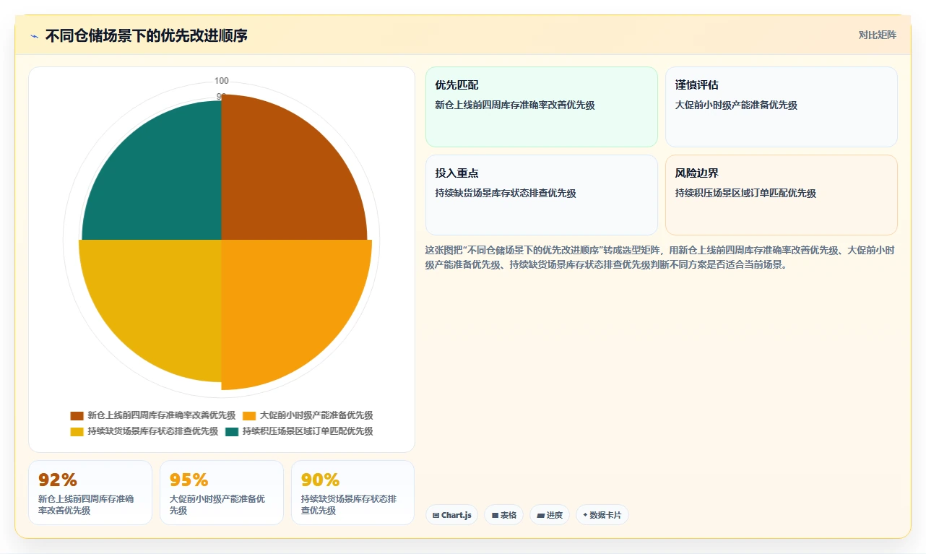Click text 持续缺货场景库存状态排查优先级 in 投入重点 card

(506, 194)
